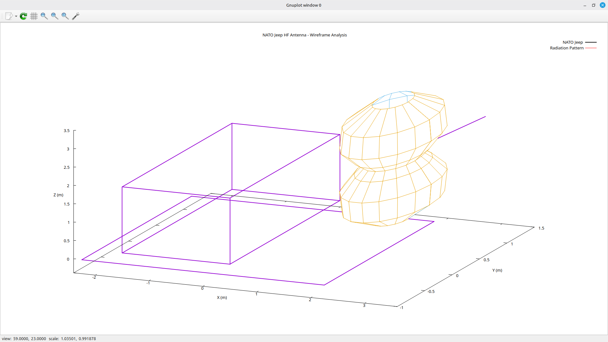The height and width of the screenshot is (342, 608).
Task: Close the Gnuplot window
Action: tap(603, 5)
